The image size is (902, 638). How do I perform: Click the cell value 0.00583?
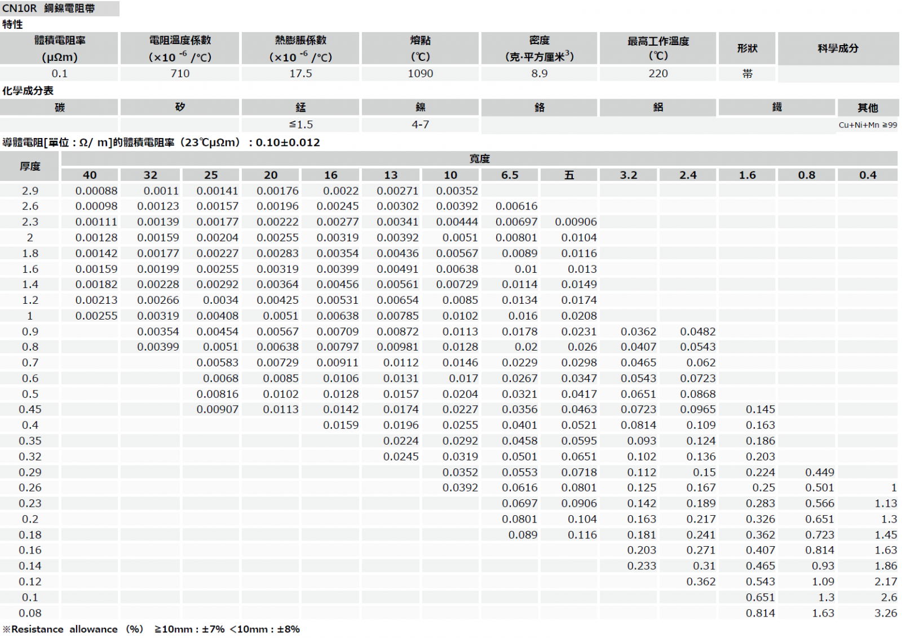pos(217,362)
